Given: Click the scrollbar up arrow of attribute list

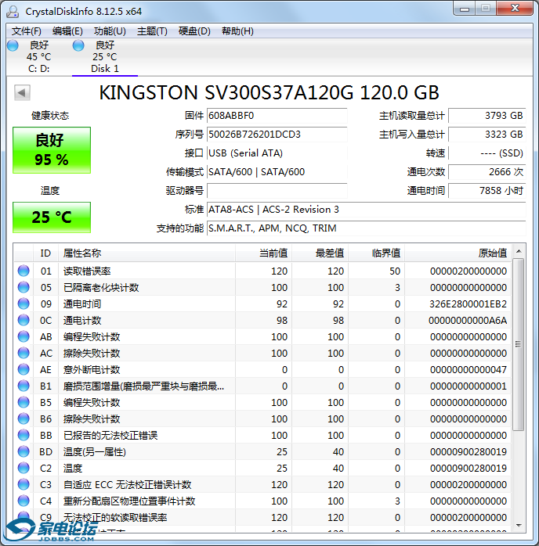Looking at the screenshot, I should (x=519, y=251).
